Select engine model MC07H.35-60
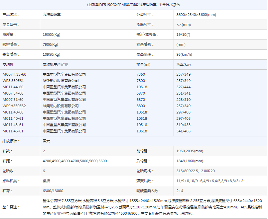This screenshot has width=268, height=219. [x=14, y=74]
